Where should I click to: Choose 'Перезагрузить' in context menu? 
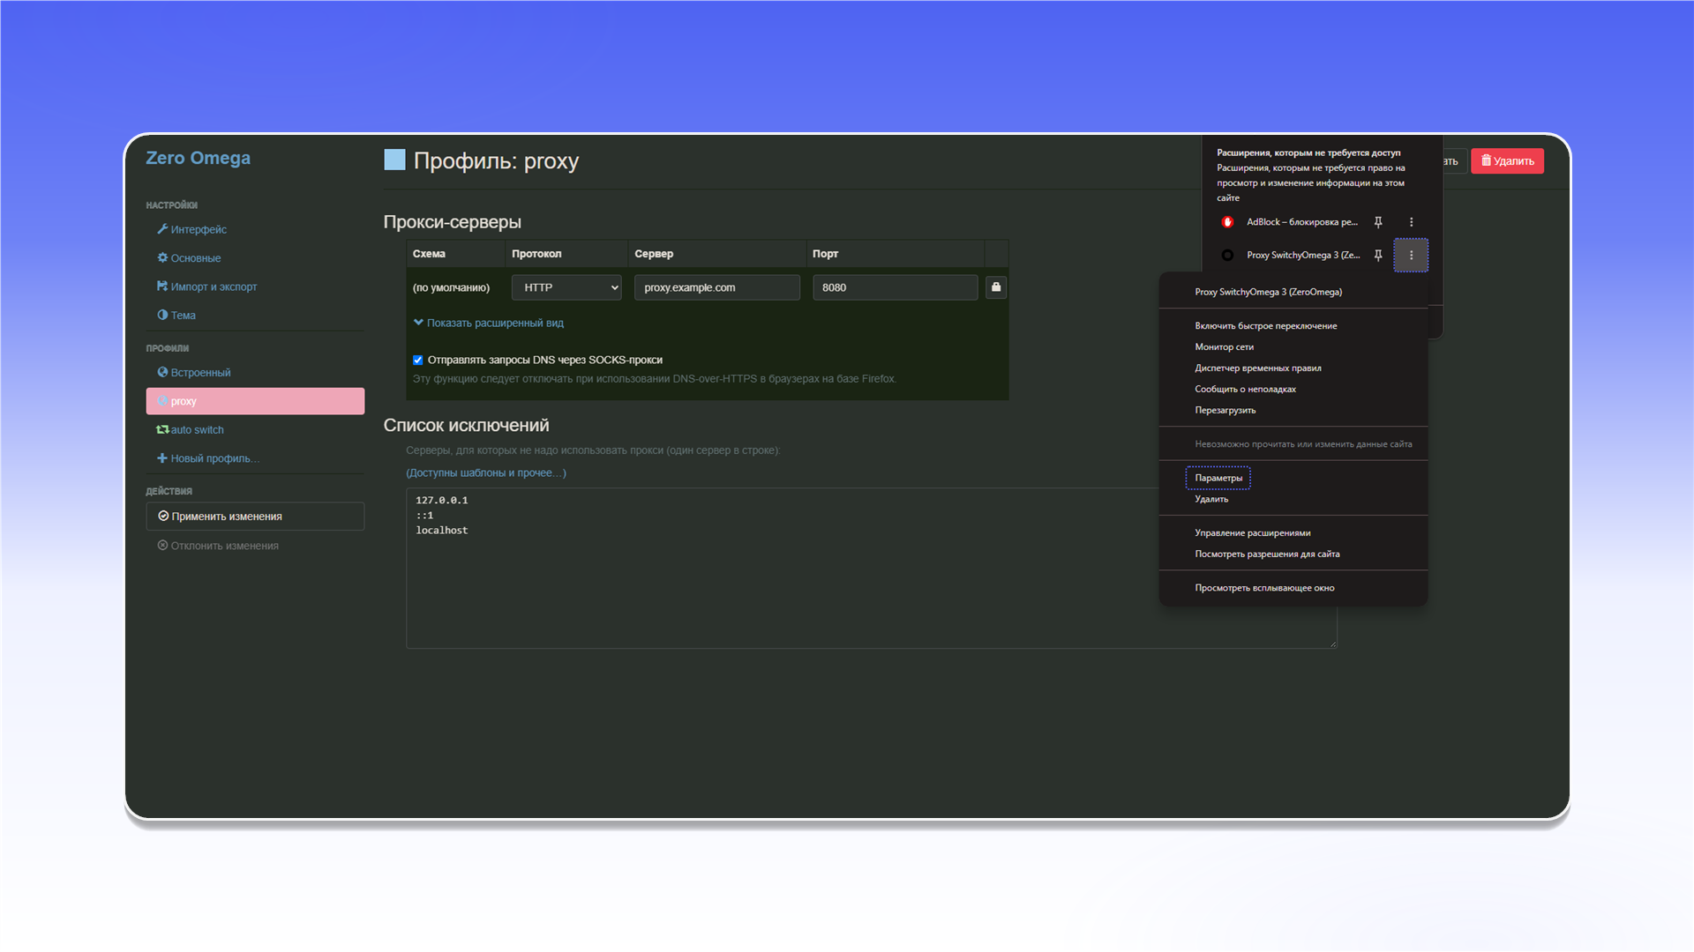coord(1225,411)
